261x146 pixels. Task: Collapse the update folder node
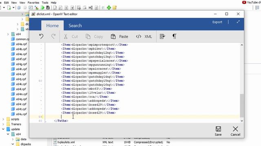point(3,129)
